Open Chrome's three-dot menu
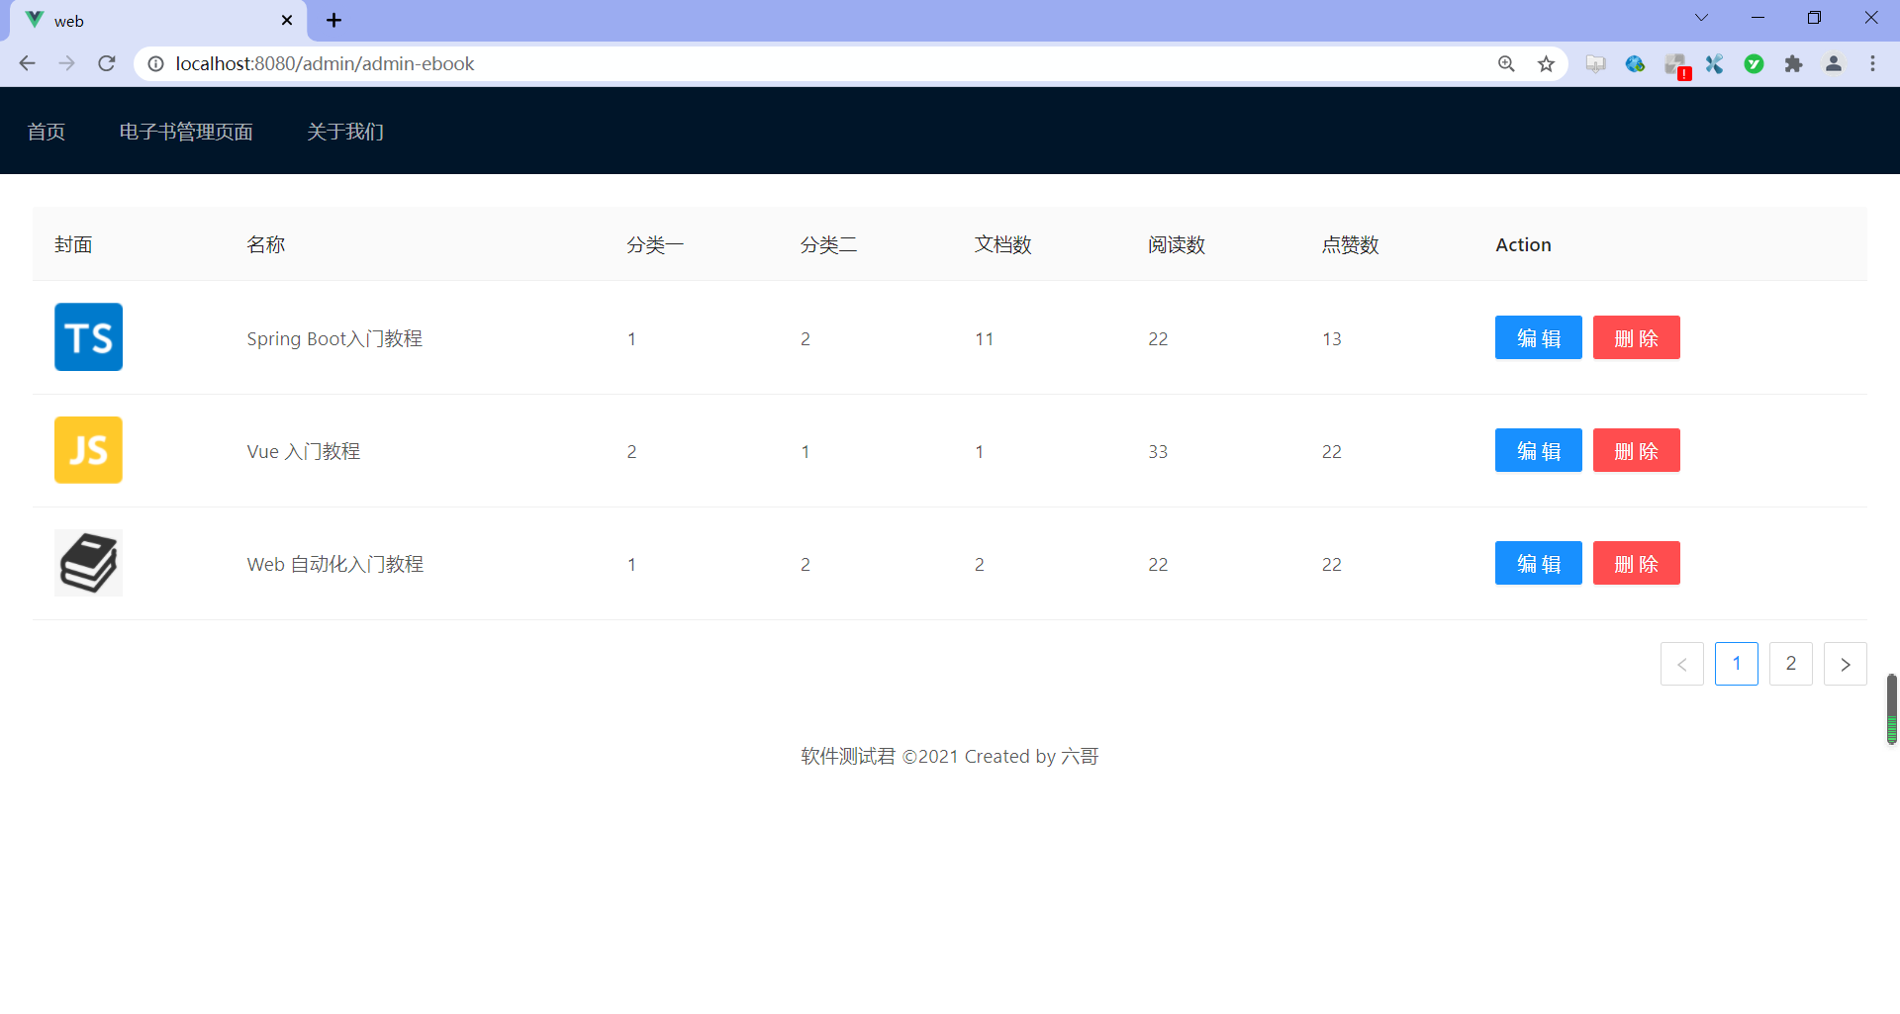 (x=1872, y=63)
